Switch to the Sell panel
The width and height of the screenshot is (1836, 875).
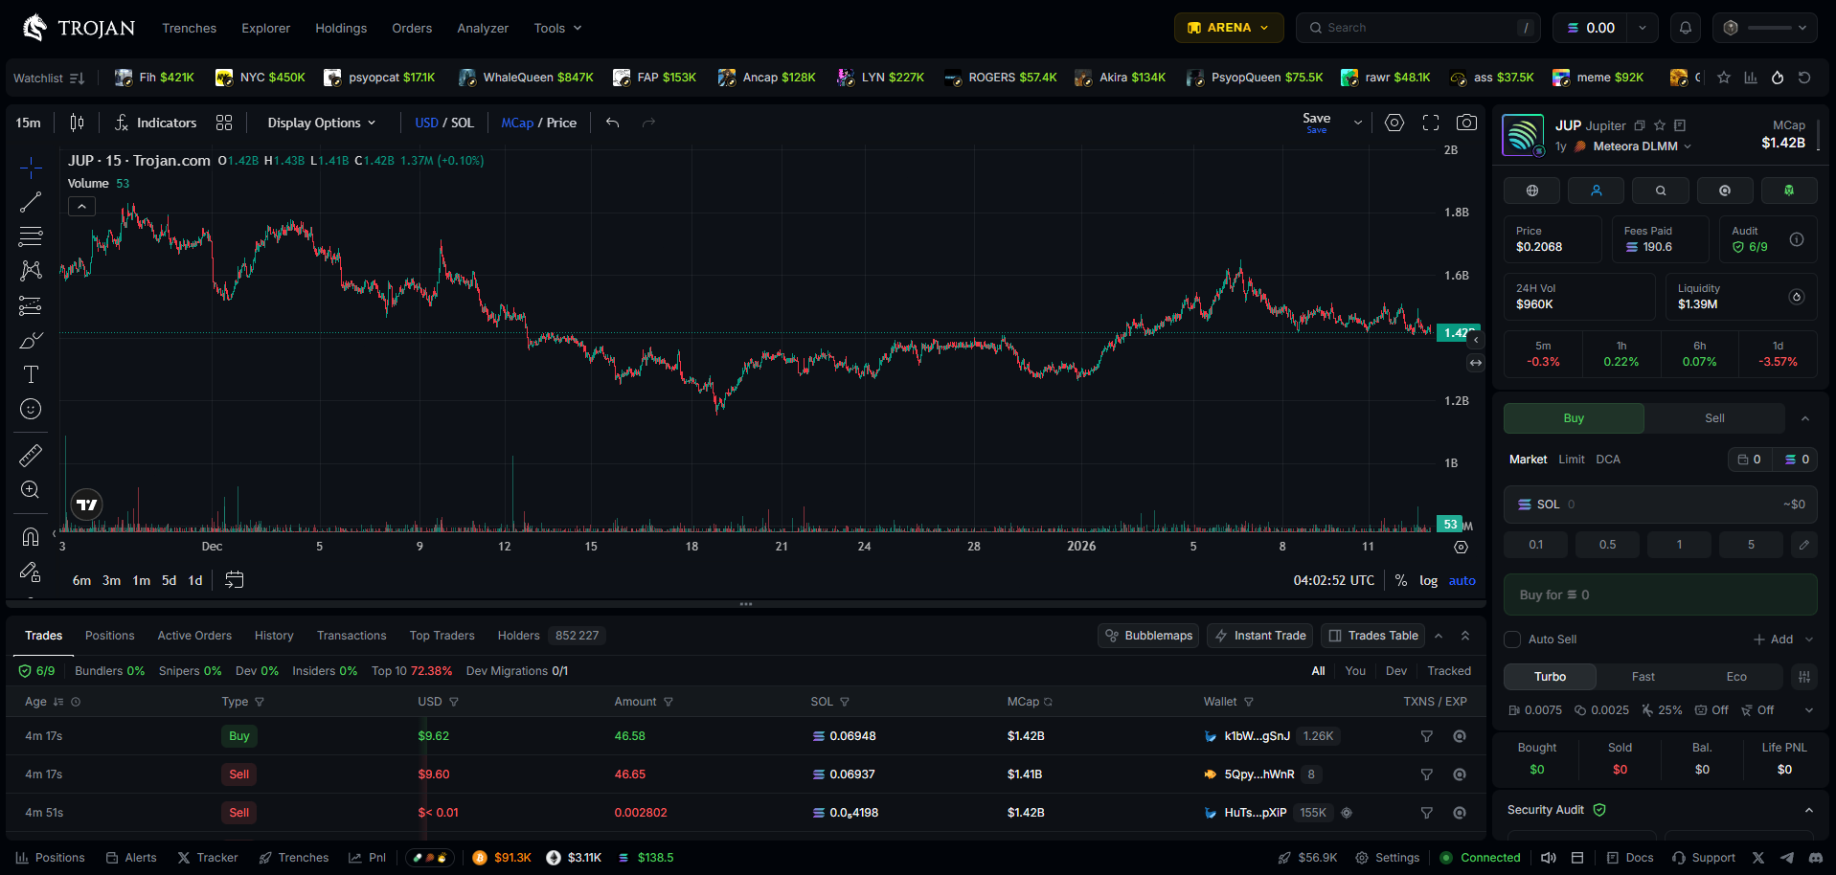pos(1713,417)
